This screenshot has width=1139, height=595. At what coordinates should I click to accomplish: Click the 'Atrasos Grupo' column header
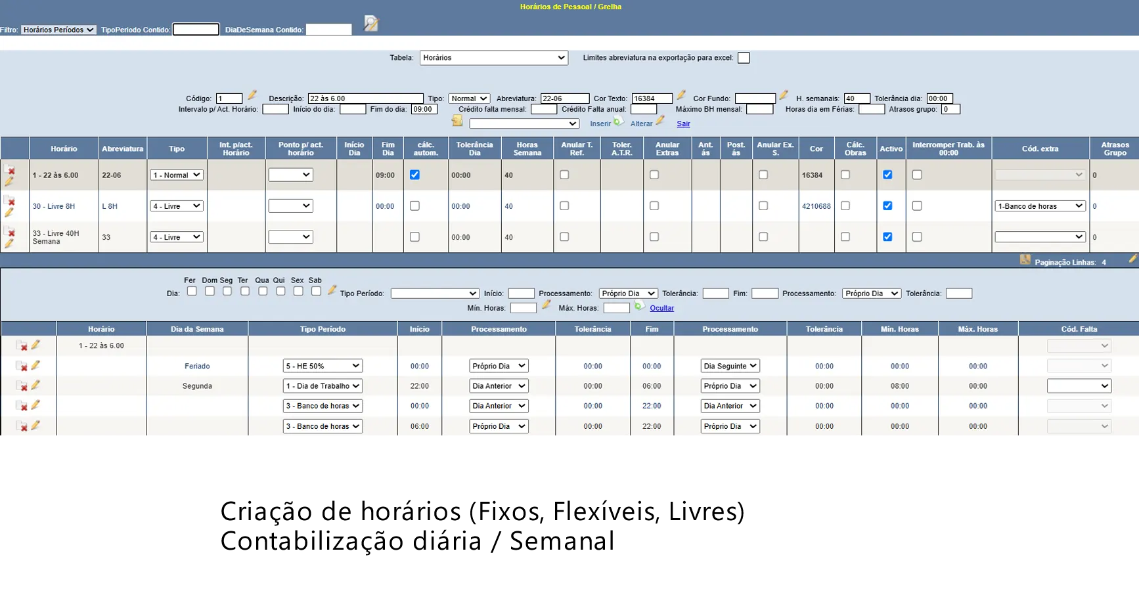tap(1115, 148)
